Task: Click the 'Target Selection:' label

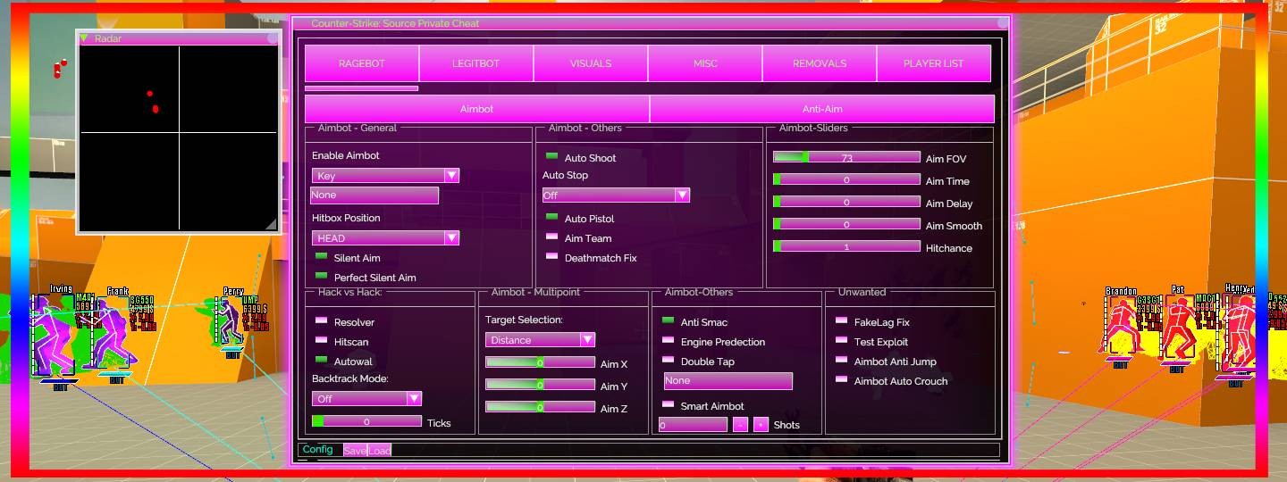Action: point(524,320)
